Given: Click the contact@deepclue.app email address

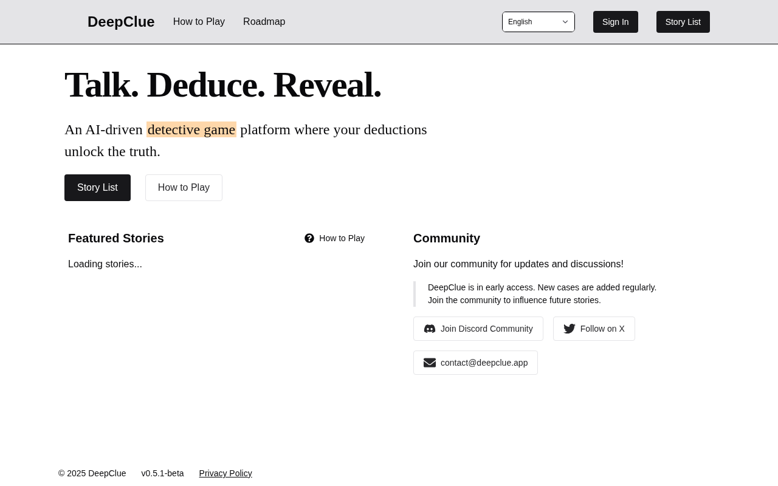Looking at the screenshot, I should pyautogui.click(x=484, y=363).
